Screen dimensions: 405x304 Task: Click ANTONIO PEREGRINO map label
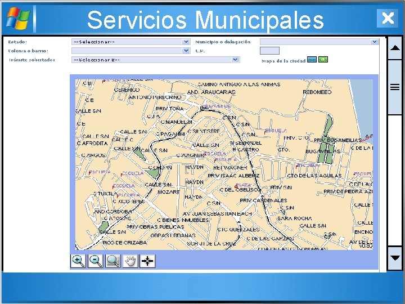pyautogui.click(x=155, y=97)
